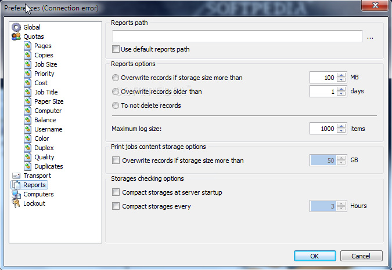Select Paper Size quota entry
Viewport: 392px width, 270px height.
point(49,101)
